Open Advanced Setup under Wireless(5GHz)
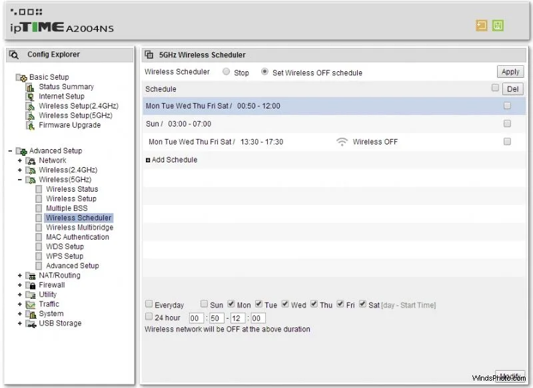The width and height of the screenshot is (533, 388). click(73, 266)
